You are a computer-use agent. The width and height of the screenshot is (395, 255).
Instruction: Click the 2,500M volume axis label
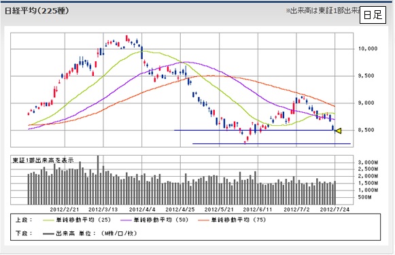[368, 169]
